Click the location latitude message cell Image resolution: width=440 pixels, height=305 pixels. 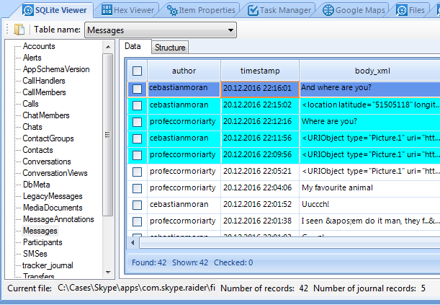point(370,105)
